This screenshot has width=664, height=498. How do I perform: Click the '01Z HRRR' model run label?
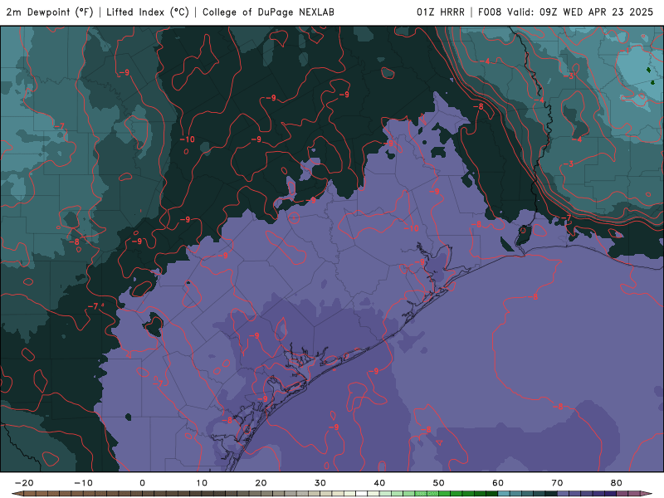pos(440,12)
